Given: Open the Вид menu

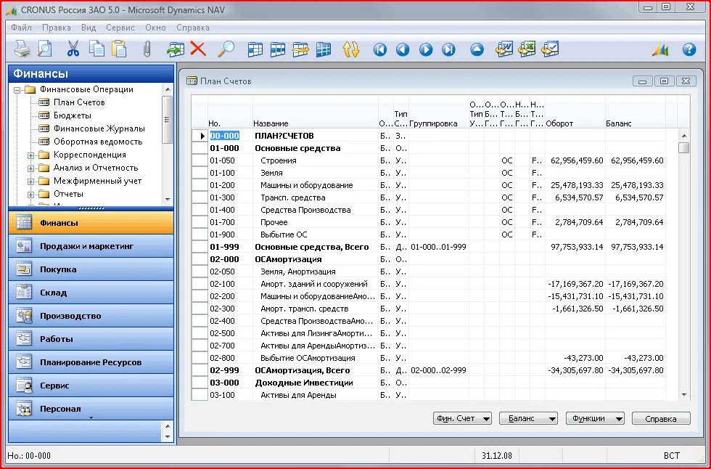Looking at the screenshot, I should [x=89, y=28].
